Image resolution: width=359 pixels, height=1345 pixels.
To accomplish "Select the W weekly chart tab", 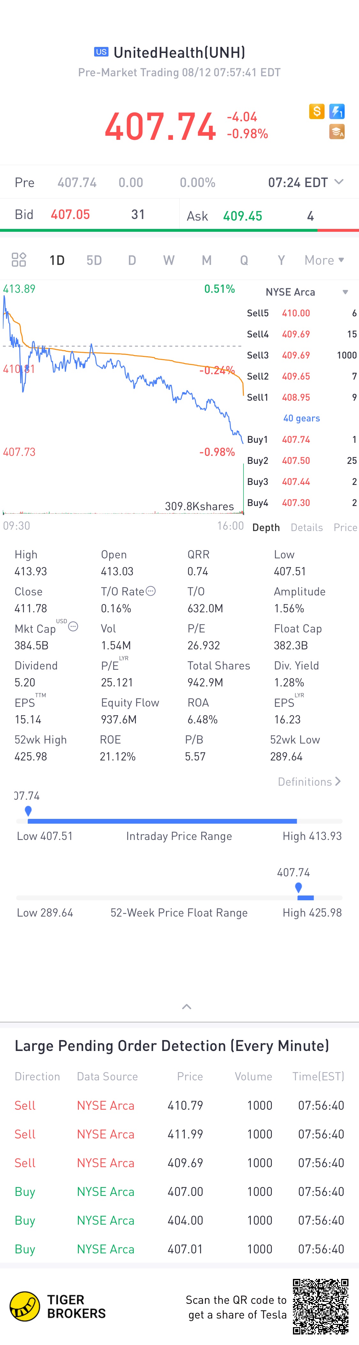I will coord(168,260).
